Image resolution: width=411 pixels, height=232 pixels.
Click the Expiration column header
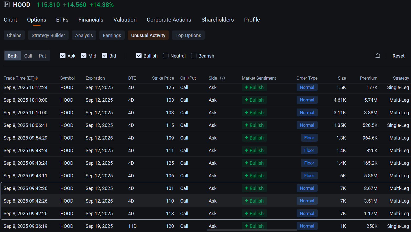pyautogui.click(x=95, y=78)
